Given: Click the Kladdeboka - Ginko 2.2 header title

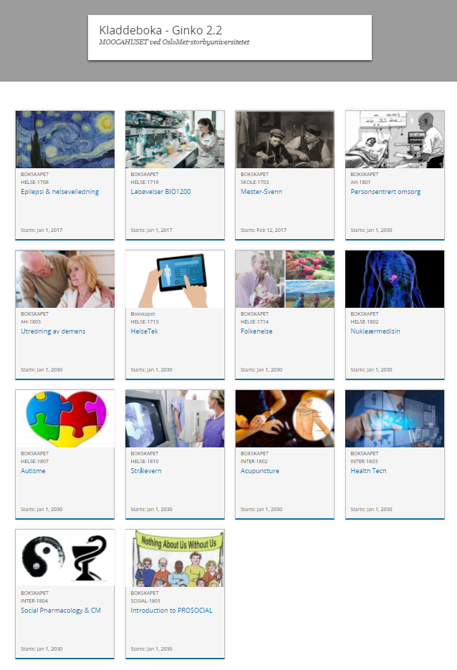Looking at the screenshot, I should [160, 30].
